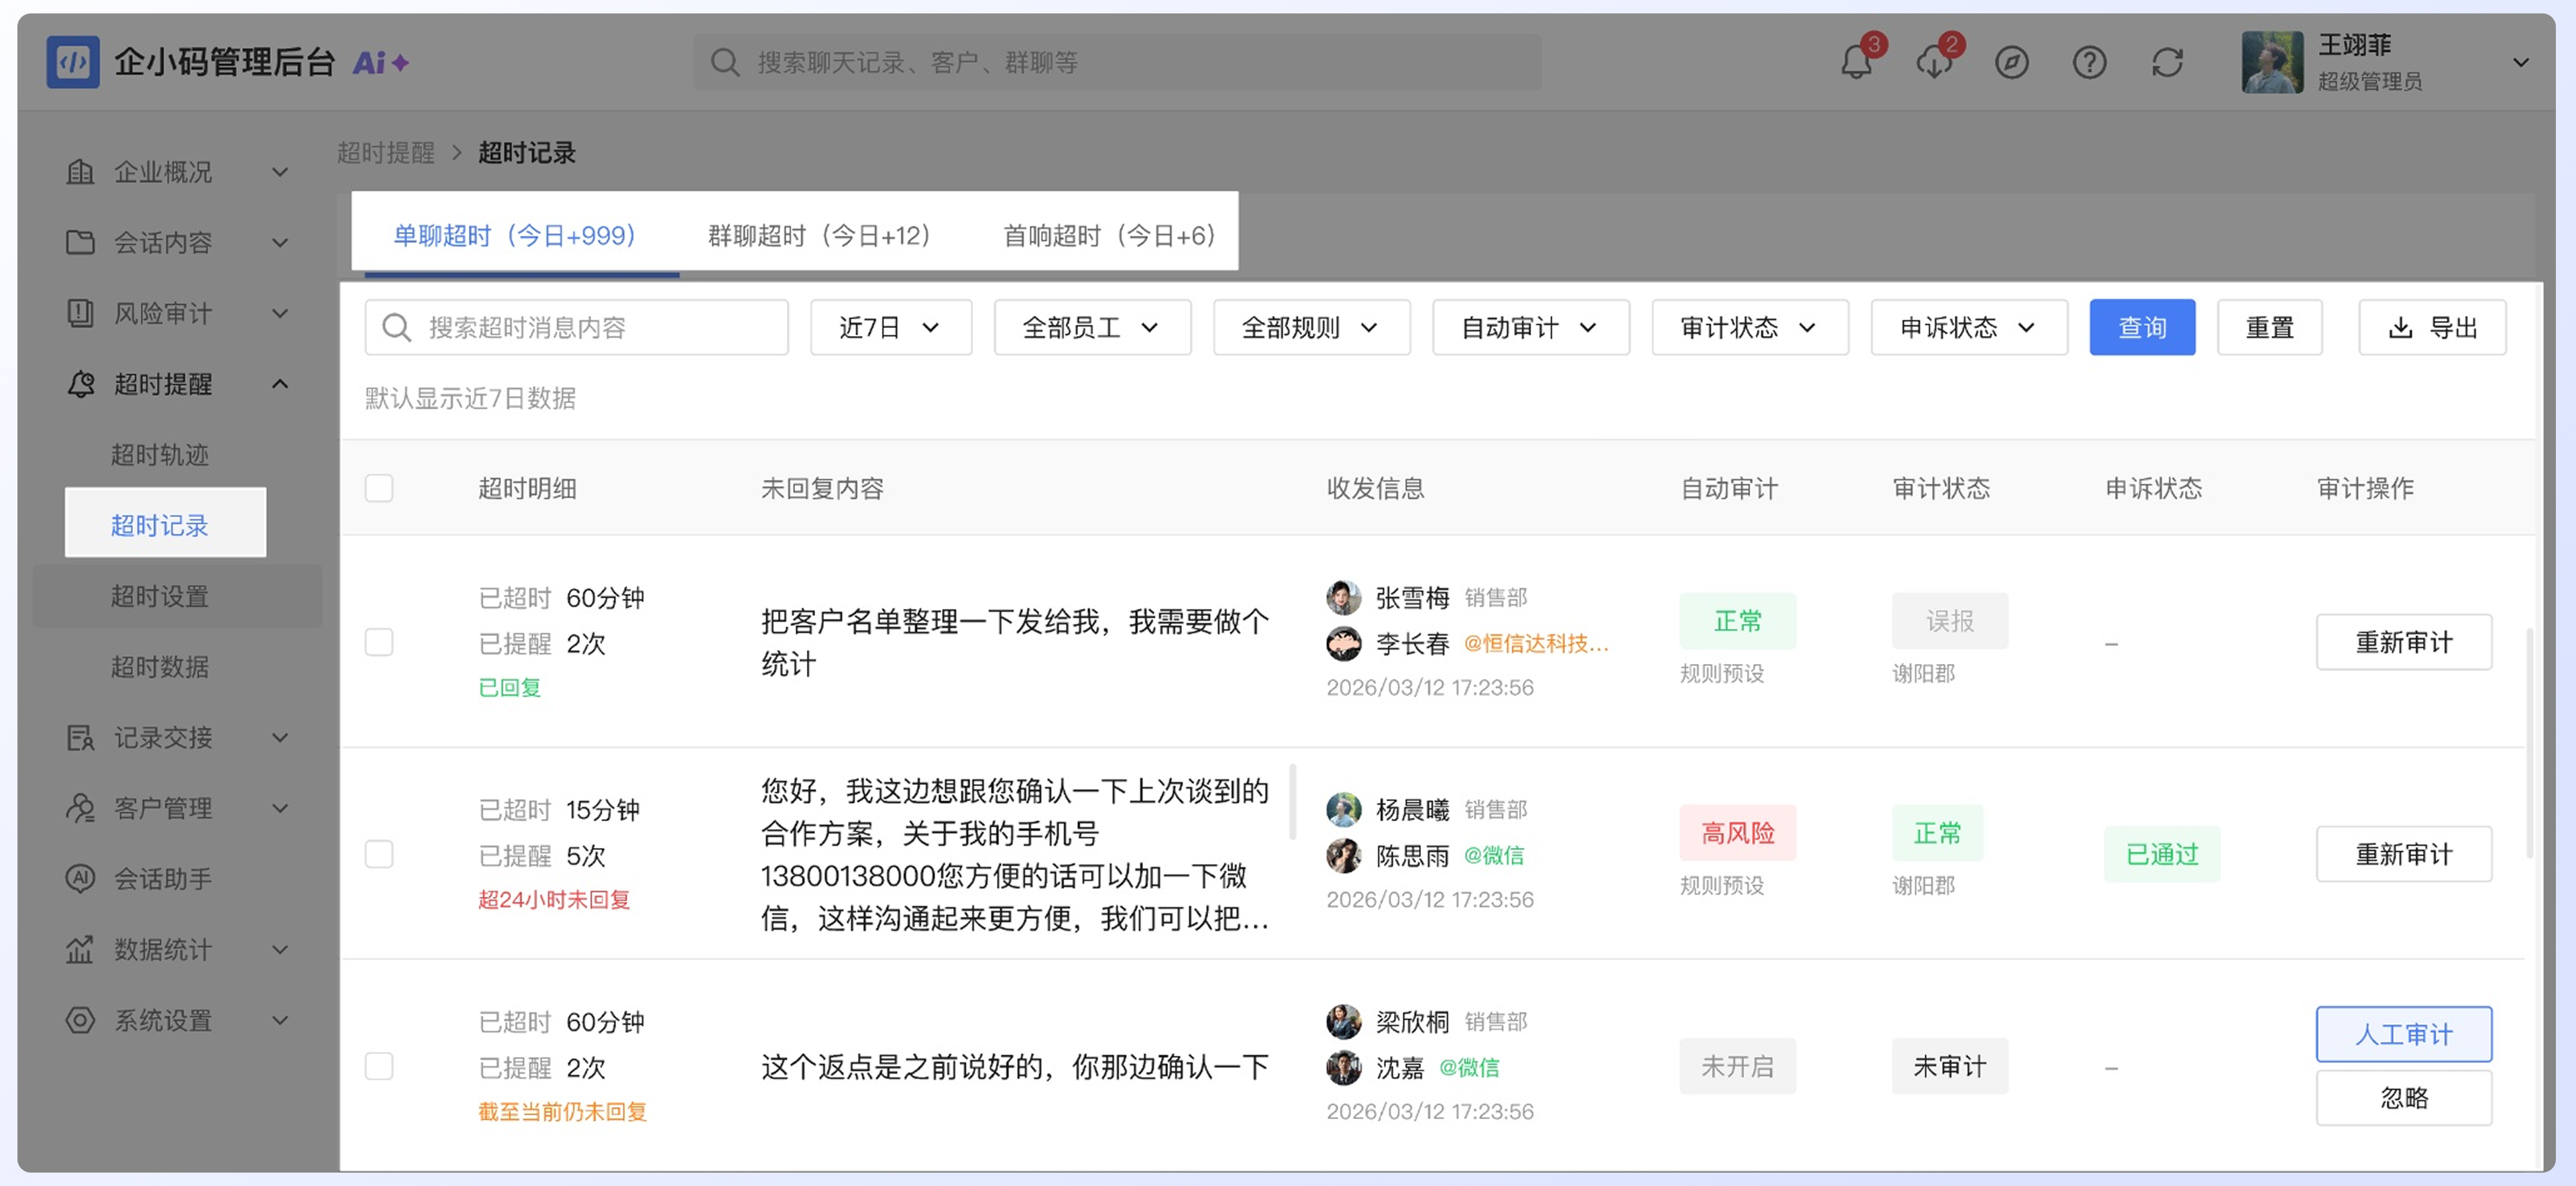Open 超时轨迹 in the sidebar
This screenshot has width=2576, height=1186.
[x=159, y=455]
